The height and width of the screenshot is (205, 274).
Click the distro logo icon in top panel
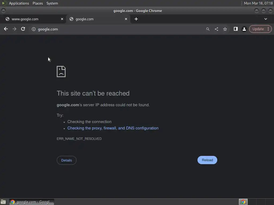coord(5,3)
